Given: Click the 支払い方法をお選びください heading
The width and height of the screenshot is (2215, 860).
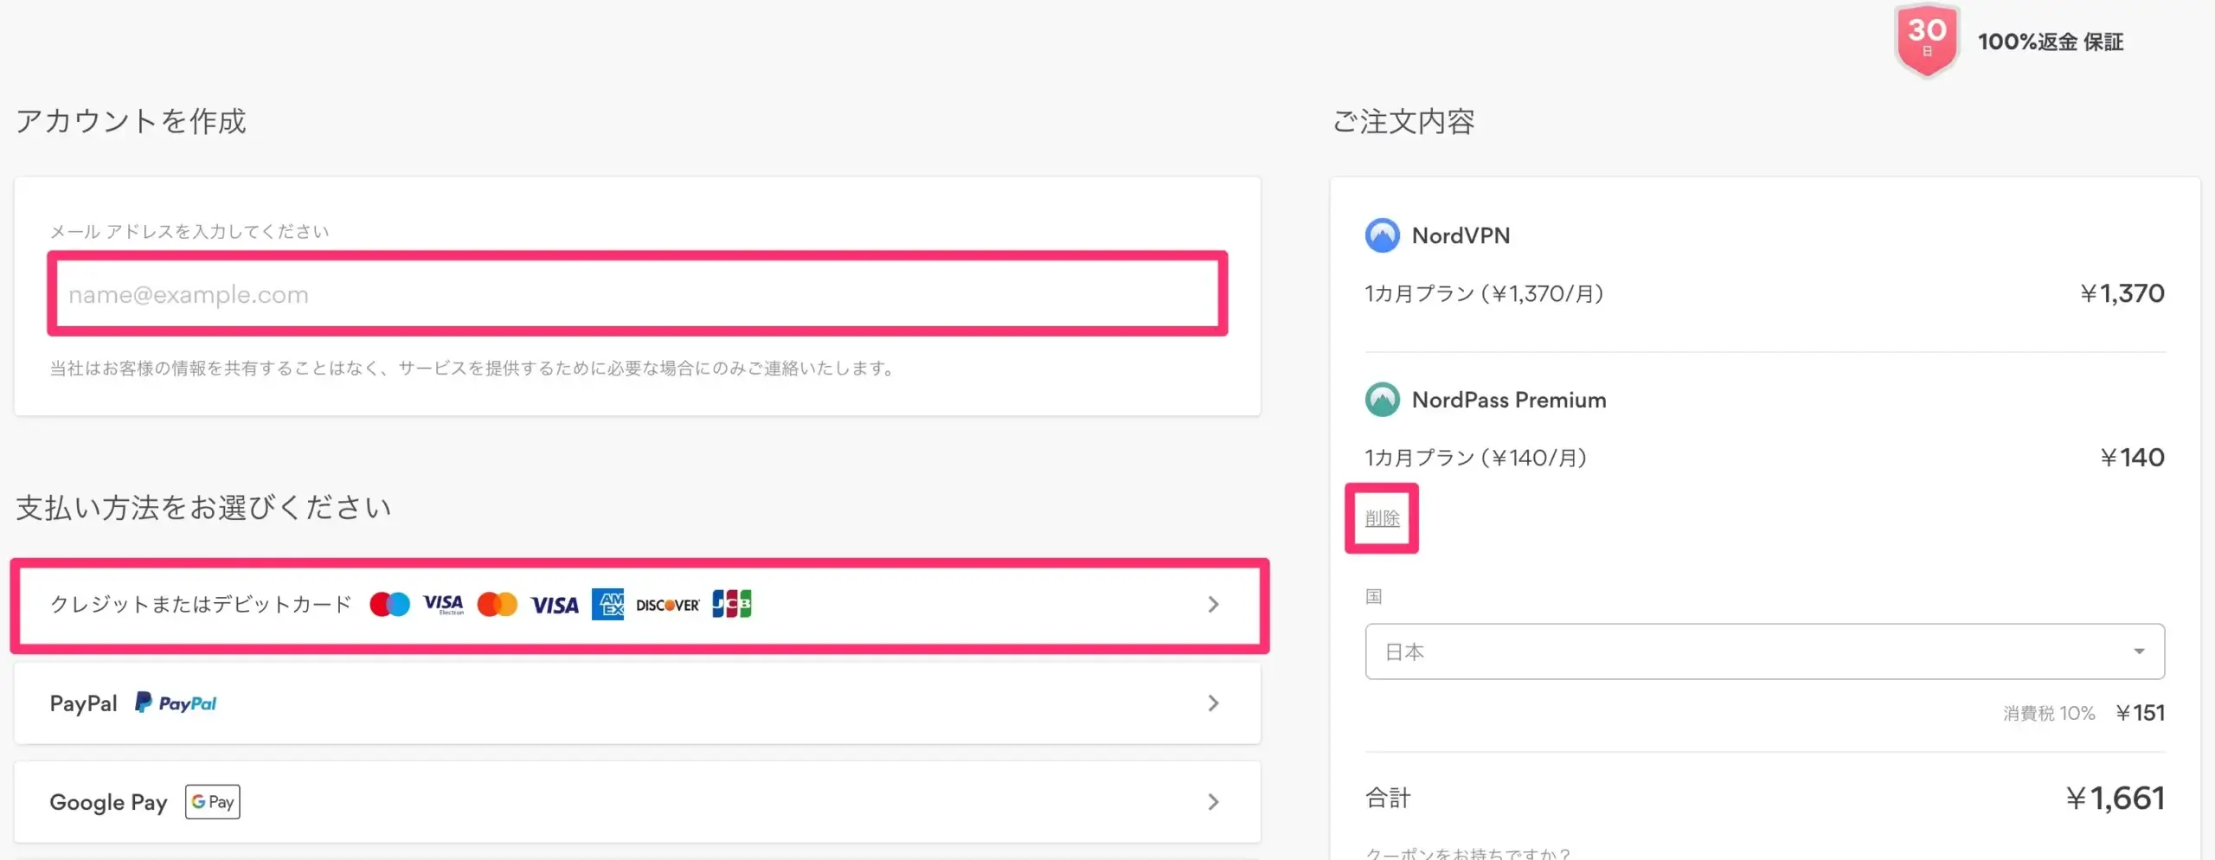Looking at the screenshot, I should tap(204, 507).
